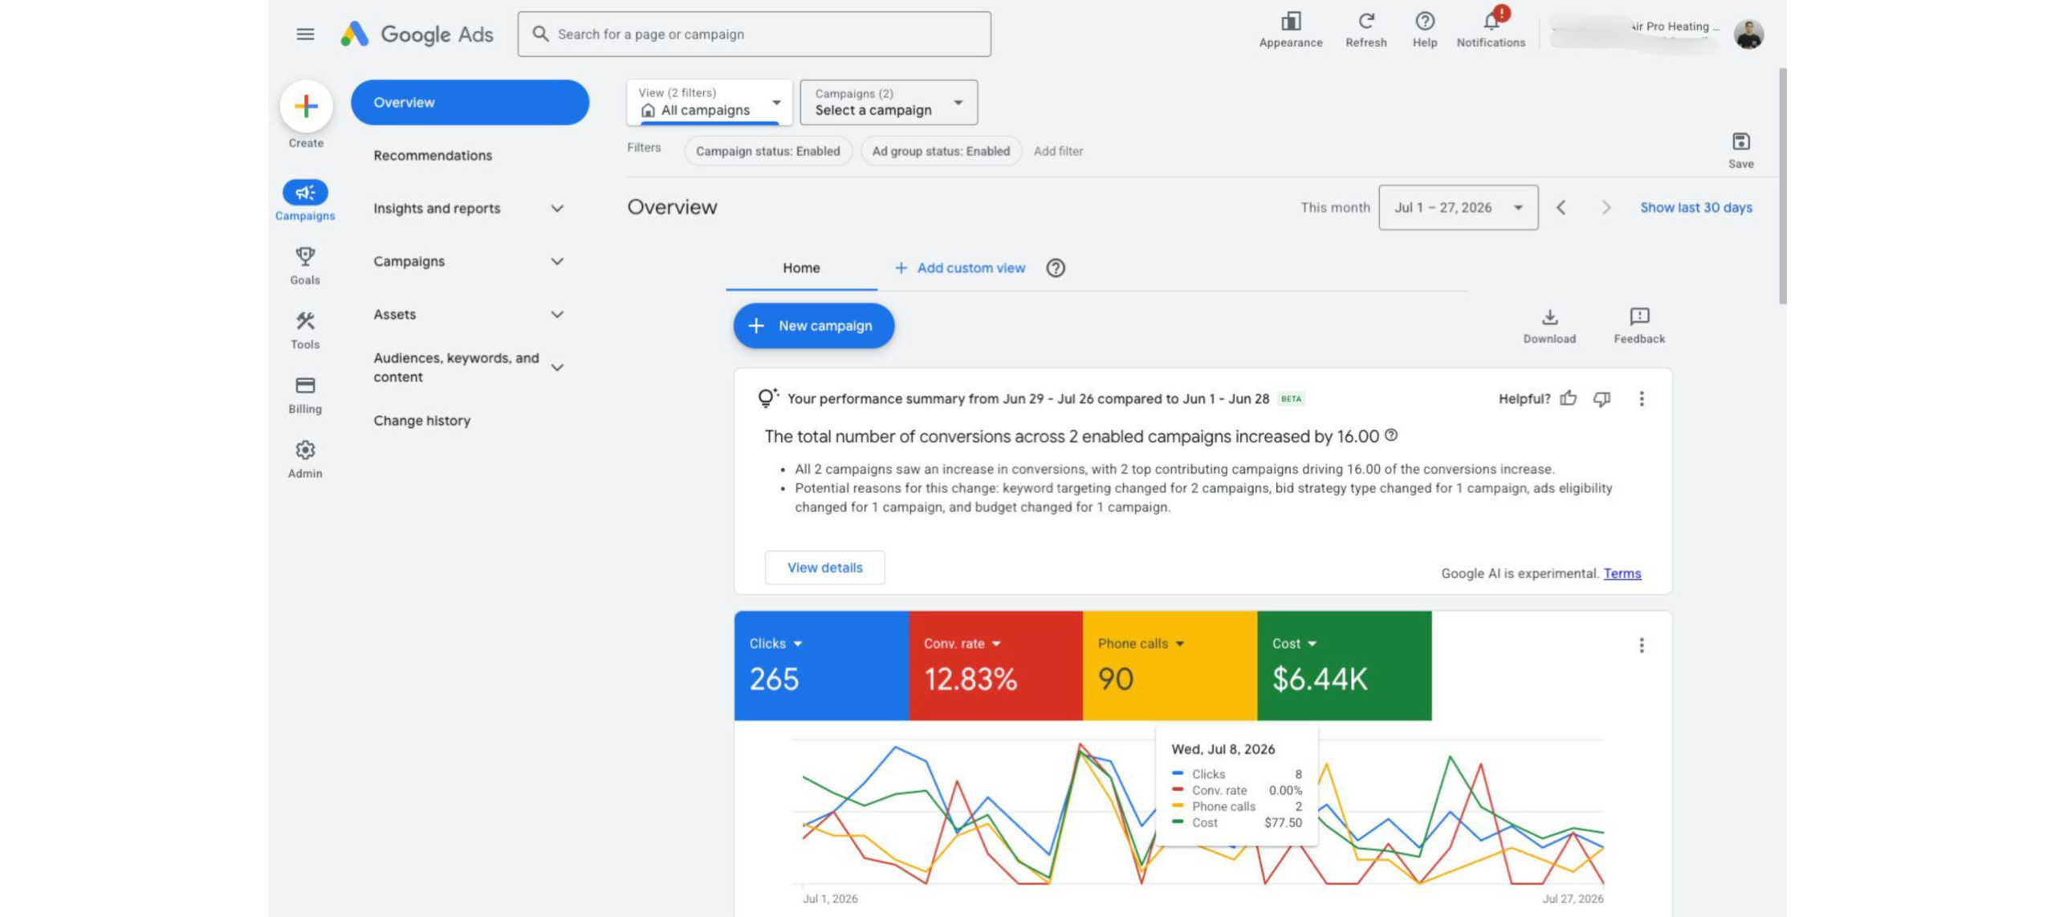Open Billing in the sidebar

(305, 394)
